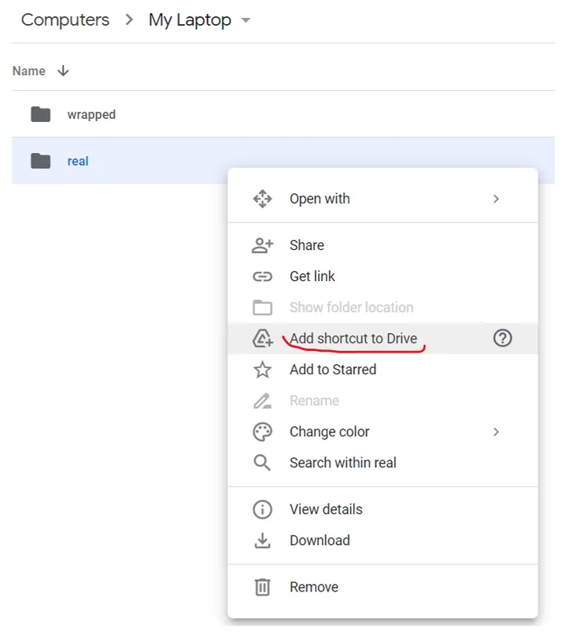Go to Computers in the breadcrumb
568x639 pixels.
click(x=65, y=20)
